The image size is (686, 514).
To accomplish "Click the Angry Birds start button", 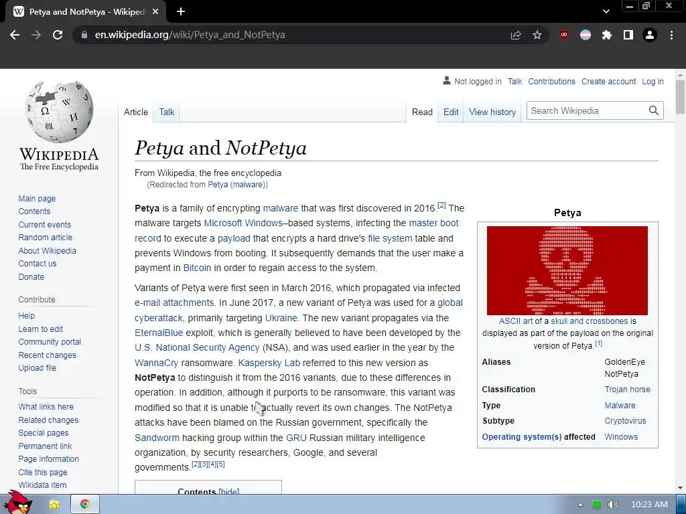I will [17, 503].
